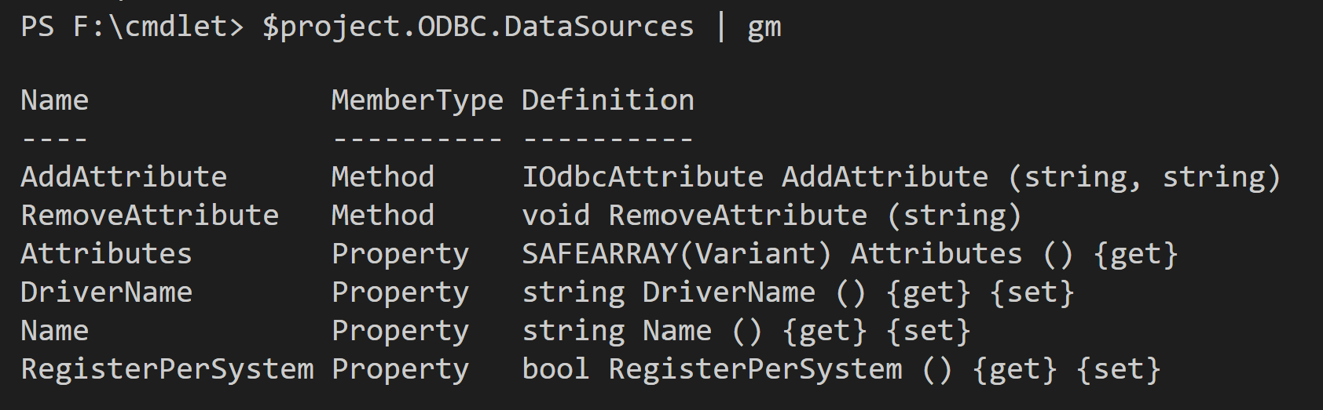Screen dimensions: 1323x410
Task: Click (string, string) in the AddAttribute signature
Action: click(1144, 176)
